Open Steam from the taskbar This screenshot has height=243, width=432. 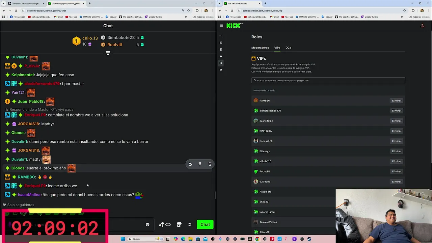pyautogui.click(x=309, y=239)
